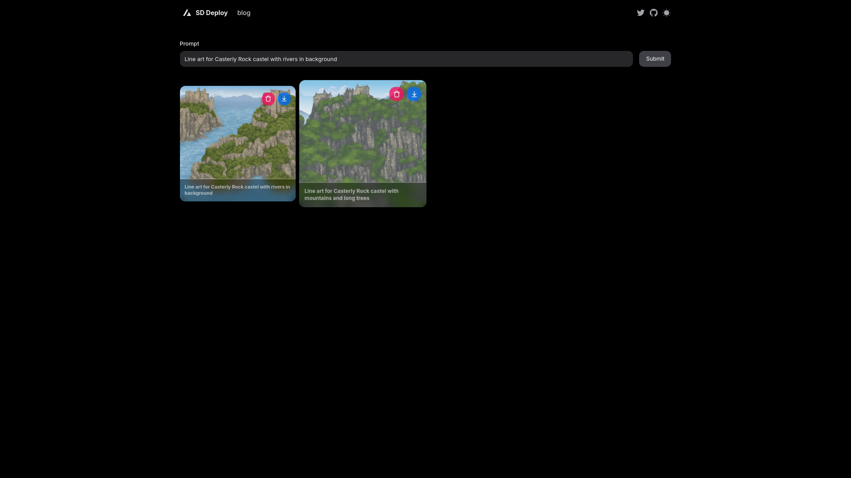The height and width of the screenshot is (478, 851).
Task: Click the Submit button
Action: [655, 59]
